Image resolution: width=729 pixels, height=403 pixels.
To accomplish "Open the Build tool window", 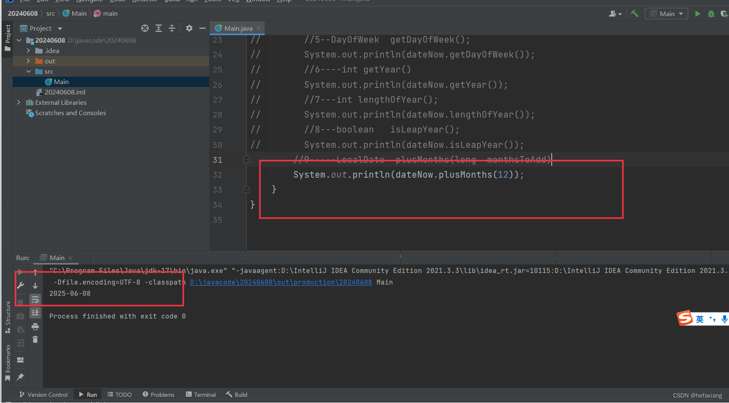I will (237, 395).
